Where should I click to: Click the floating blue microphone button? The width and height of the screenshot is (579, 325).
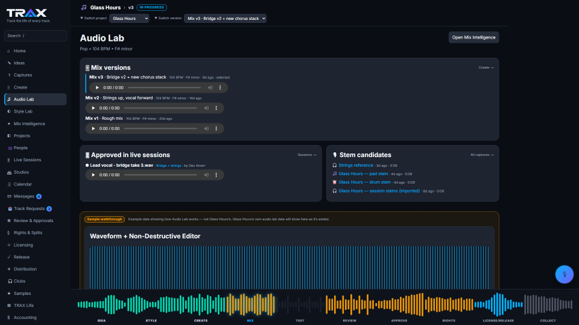[x=565, y=274]
